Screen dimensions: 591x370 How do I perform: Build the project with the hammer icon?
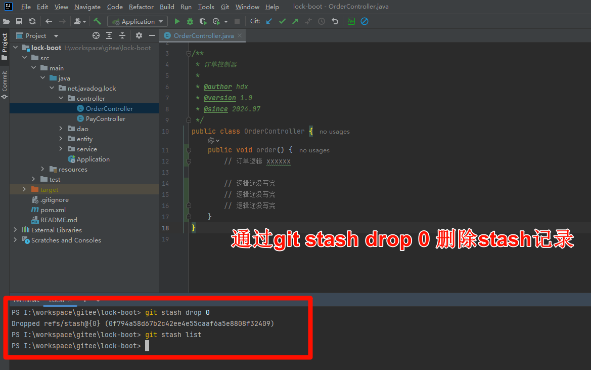98,21
